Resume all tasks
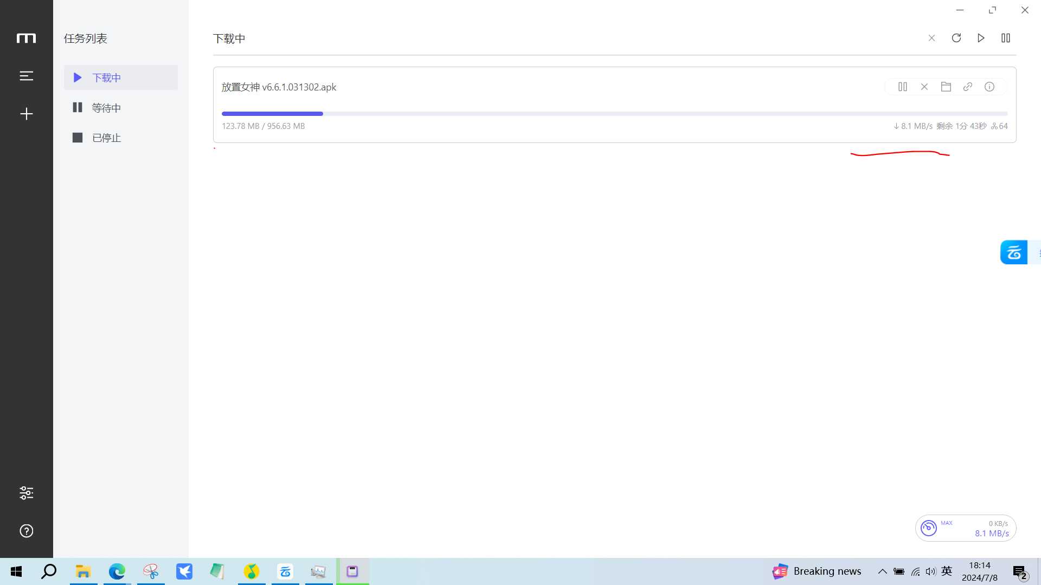The height and width of the screenshot is (585, 1041). point(981,38)
